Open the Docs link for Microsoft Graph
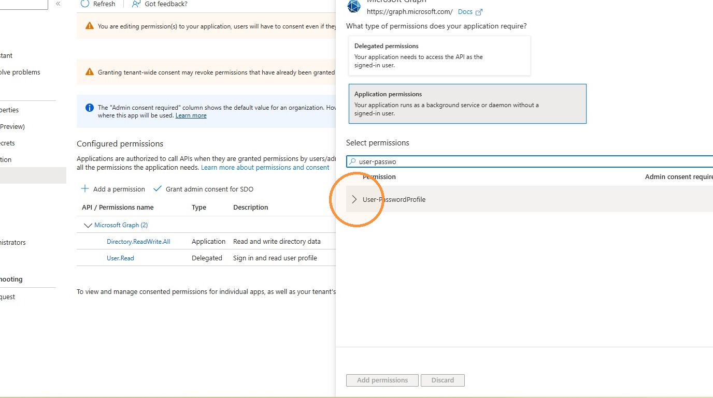 (465, 11)
